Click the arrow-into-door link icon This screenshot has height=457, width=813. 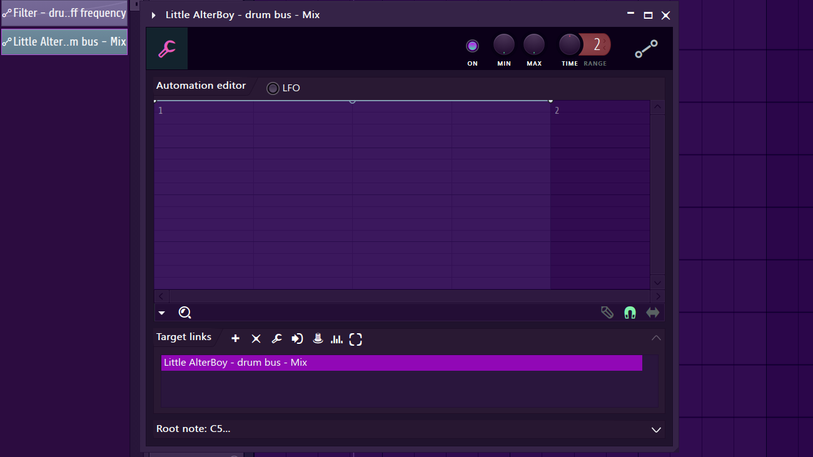click(297, 339)
